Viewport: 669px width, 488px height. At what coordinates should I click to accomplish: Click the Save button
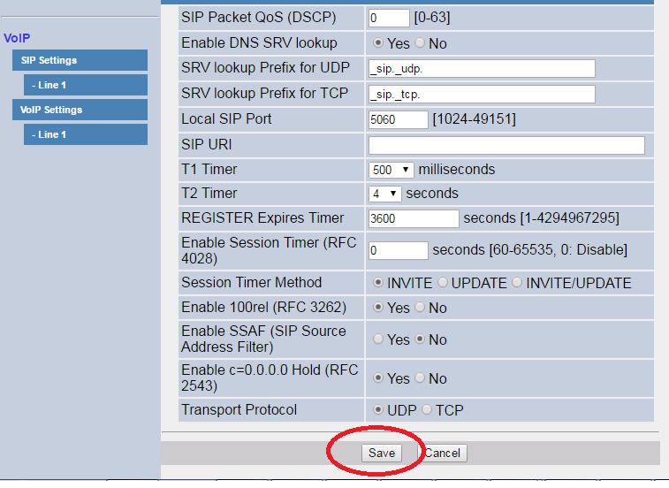coord(381,453)
